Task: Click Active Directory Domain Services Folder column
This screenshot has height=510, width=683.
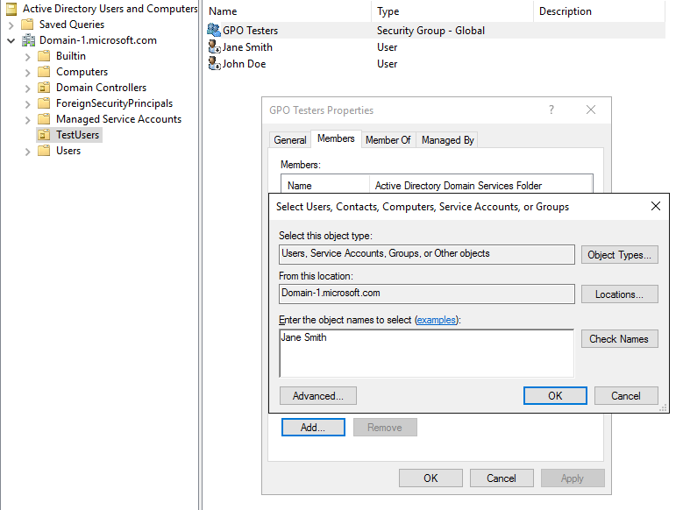Action: [x=480, y=186]
